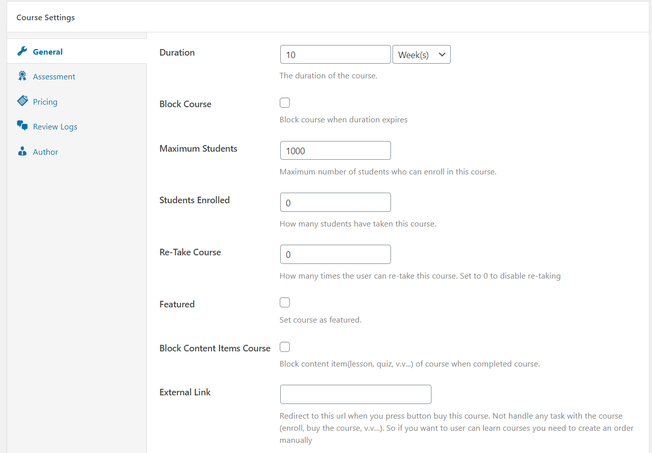652x453 pixels.
Task: Click the speech bubbles icon beside Review Logs
Action: [22, 126]
